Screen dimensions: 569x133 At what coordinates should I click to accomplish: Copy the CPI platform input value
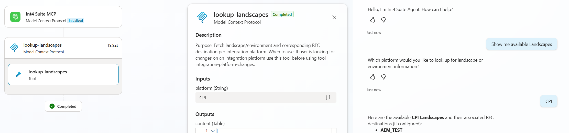coord(328,98)
